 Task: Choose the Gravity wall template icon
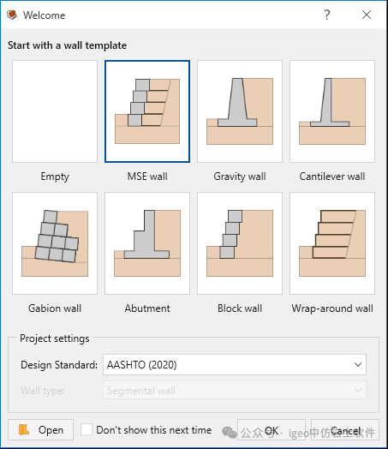point(240,111)
